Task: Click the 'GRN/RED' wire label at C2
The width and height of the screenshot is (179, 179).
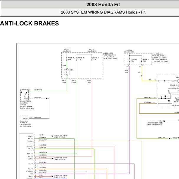Action: (148, 102)
